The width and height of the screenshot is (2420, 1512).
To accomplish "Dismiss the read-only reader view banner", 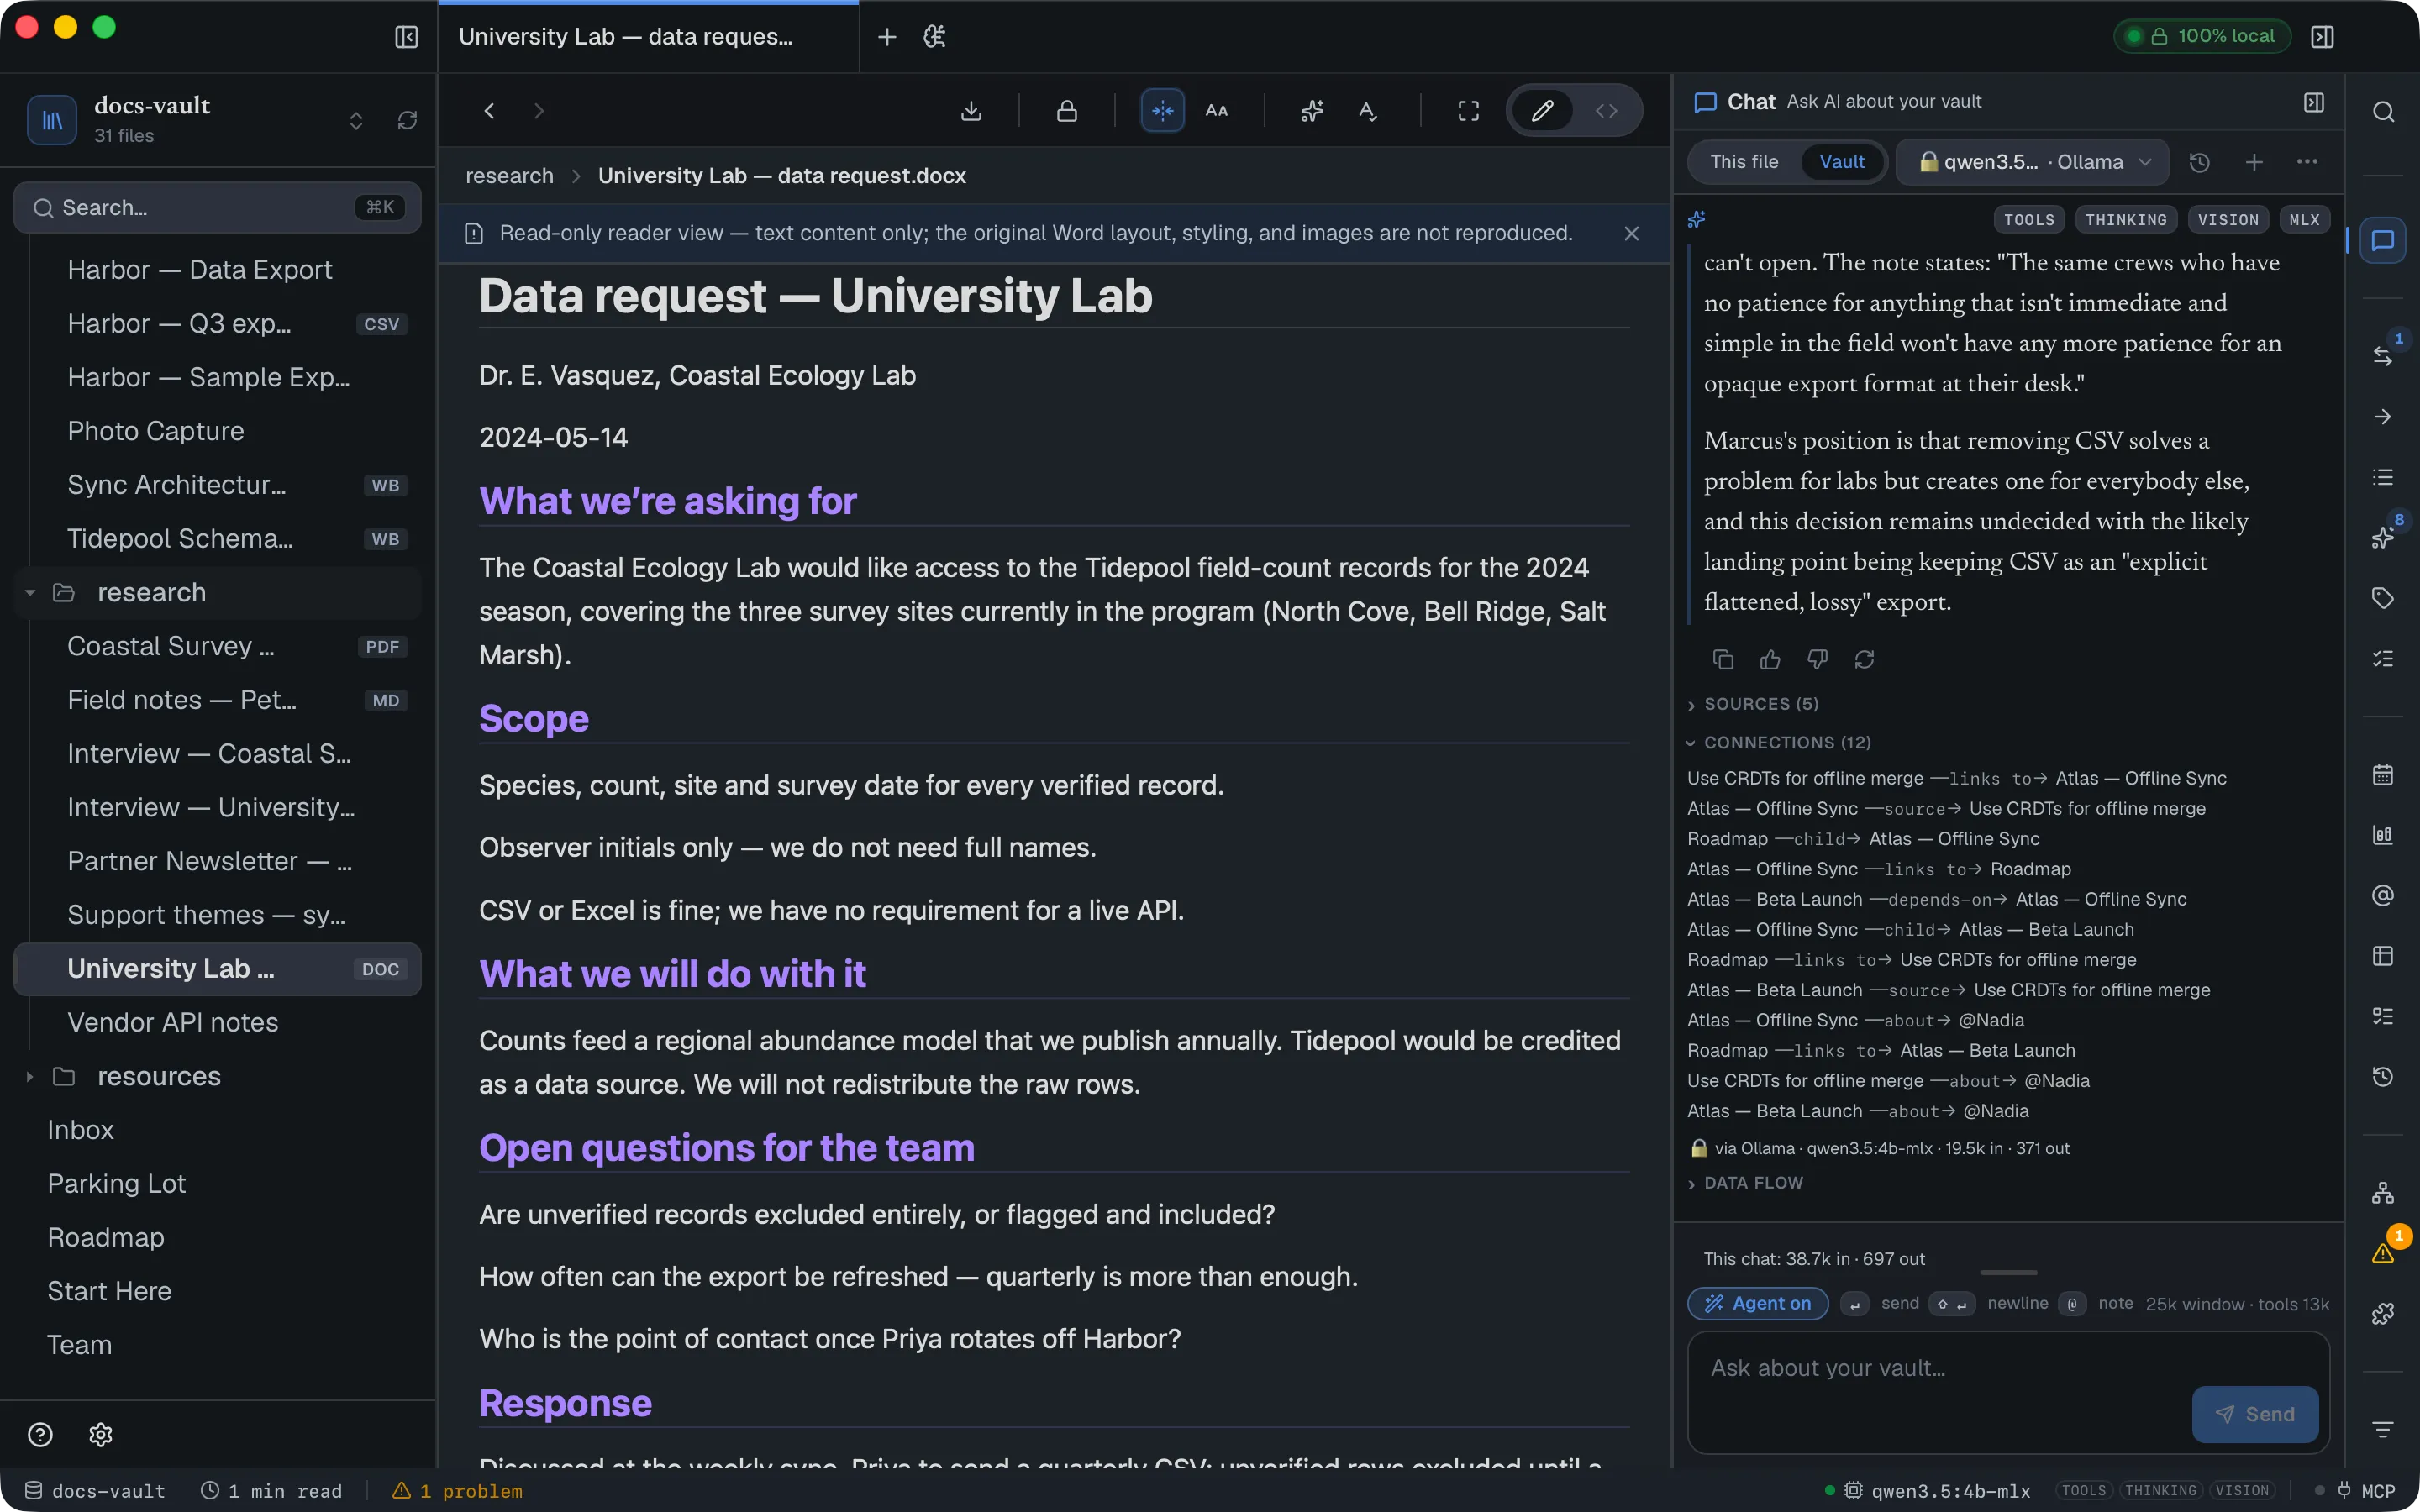I will (1631, 233).
